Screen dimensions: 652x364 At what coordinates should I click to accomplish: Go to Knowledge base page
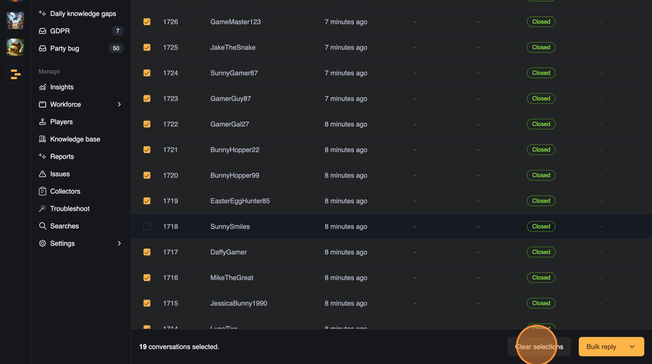pyautogui.click(x=75, y=139)
